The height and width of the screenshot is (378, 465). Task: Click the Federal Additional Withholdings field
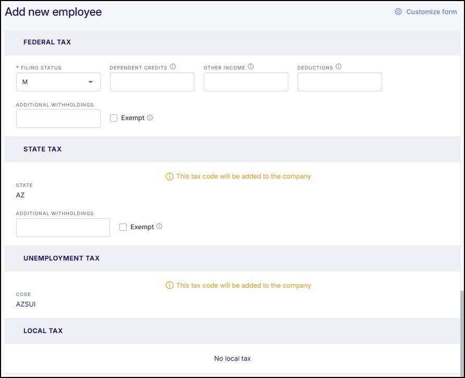point(58,119)
